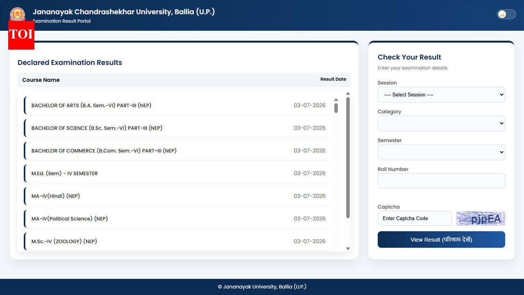Click the outer results scrollbar thumb
Image resolution: width=524 pixels, height=295 pixels.
pyautogui.click(x=348, y=157)
